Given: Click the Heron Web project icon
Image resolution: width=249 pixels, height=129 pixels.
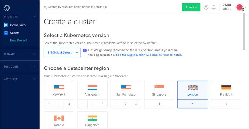Looking at the screenshot, I should 6,25.
